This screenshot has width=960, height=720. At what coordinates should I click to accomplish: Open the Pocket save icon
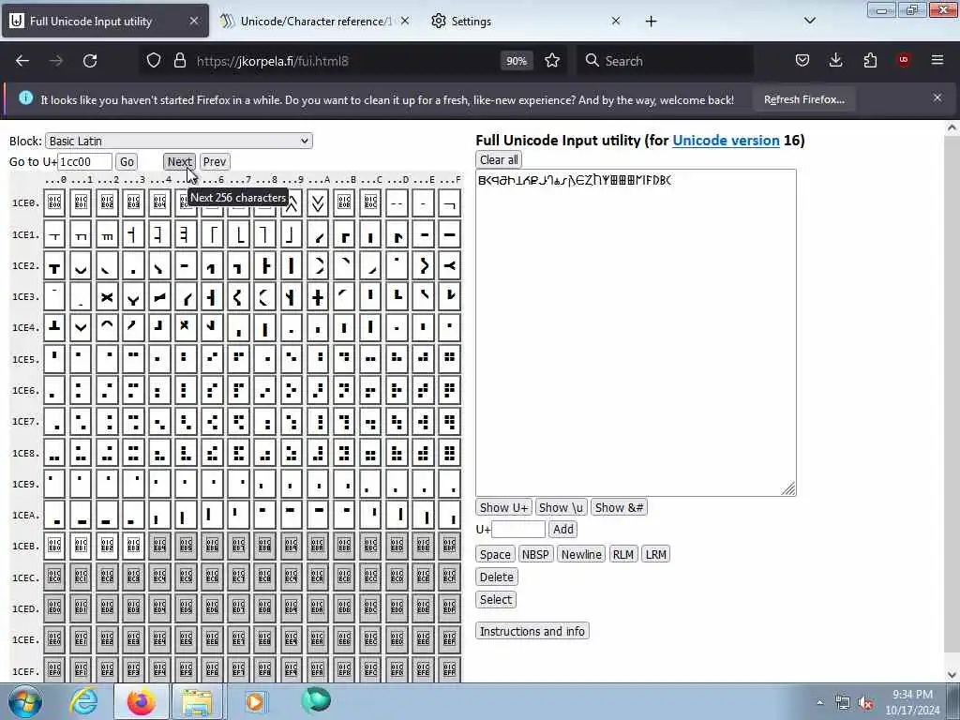(x=802, y=60)
